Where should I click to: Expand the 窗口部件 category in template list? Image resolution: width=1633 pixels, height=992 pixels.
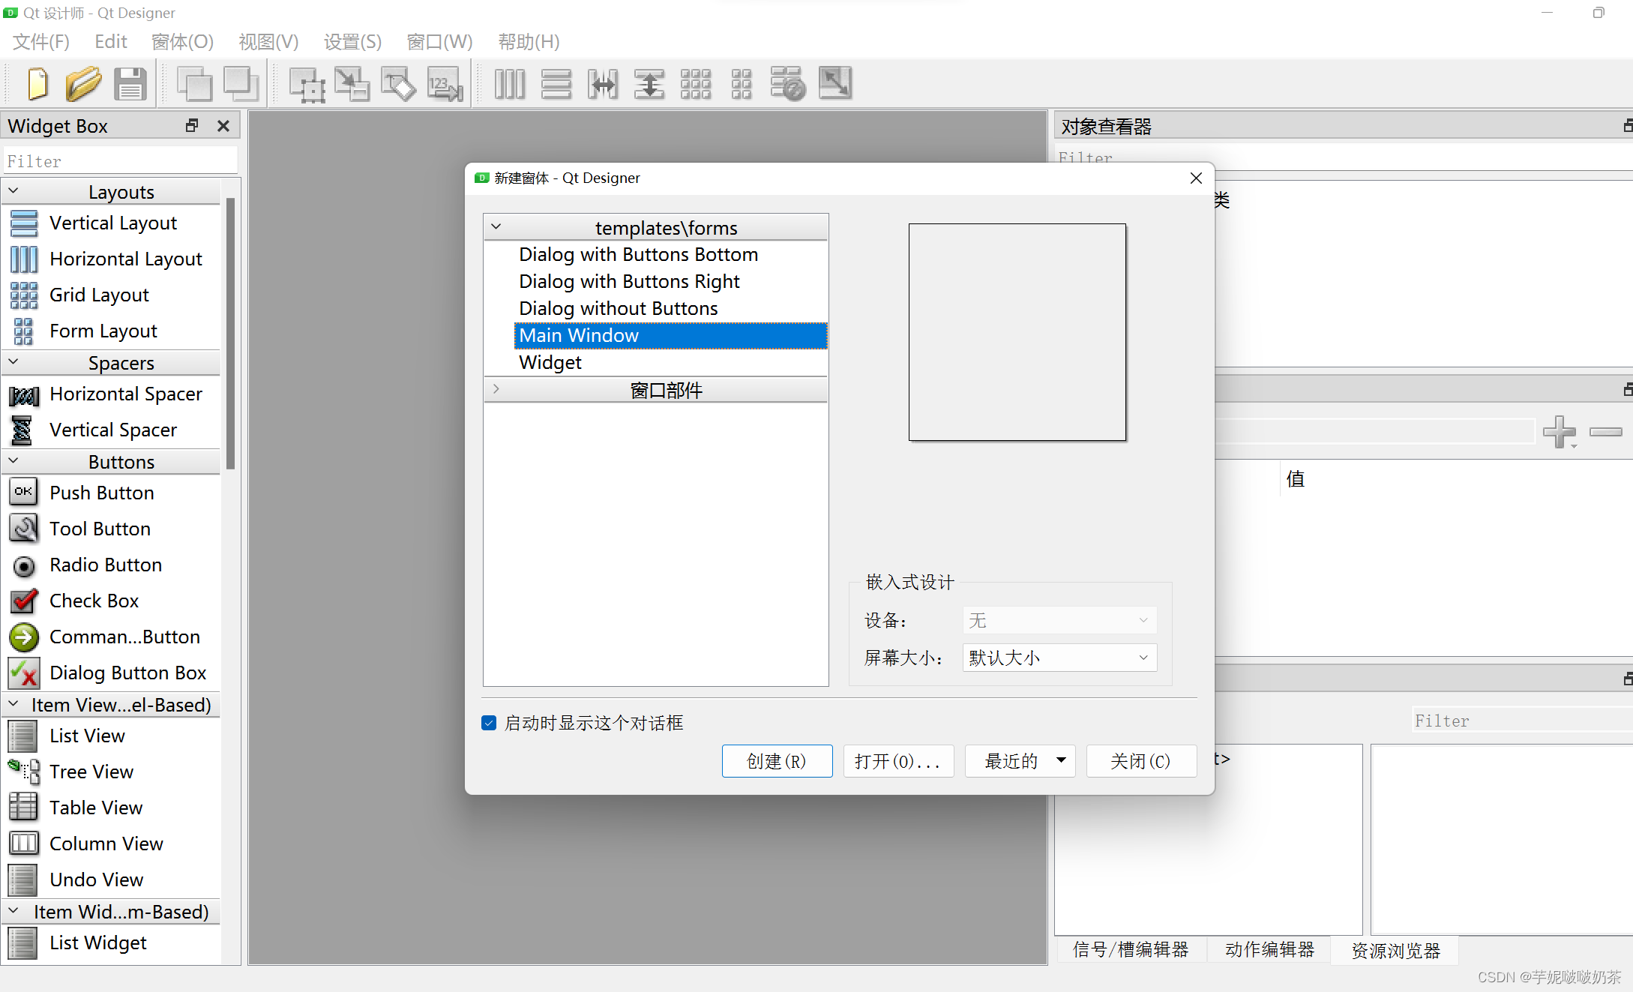496,389
